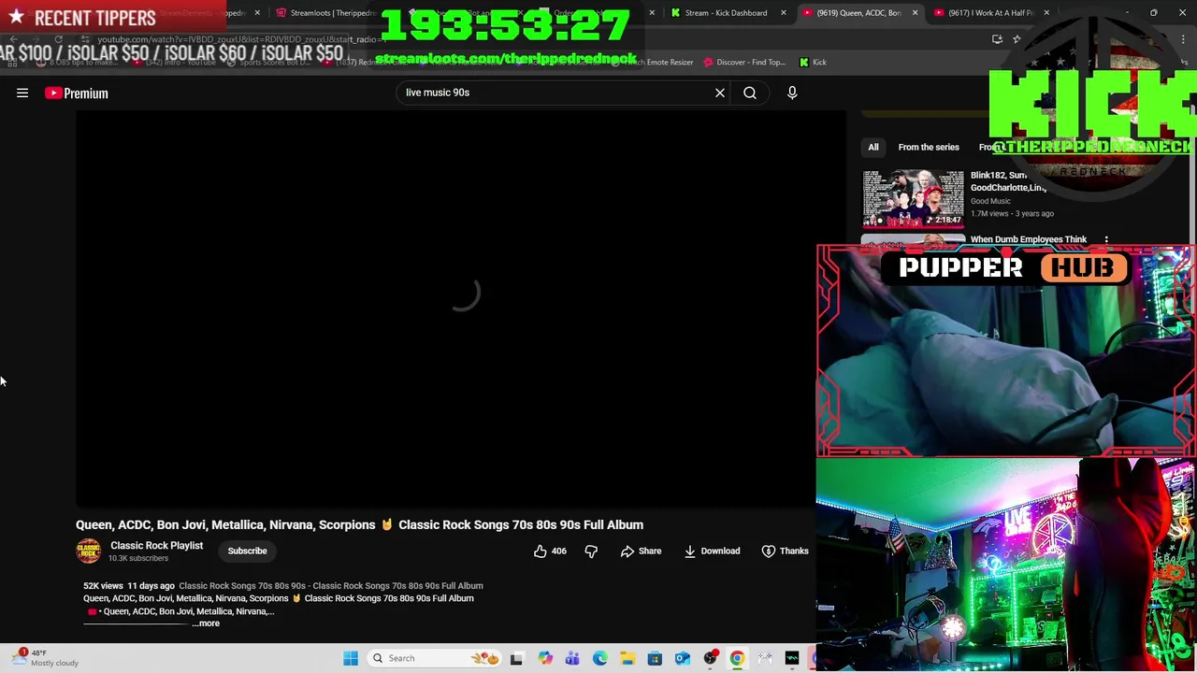This screenshot has width=1197, height=673.
Task: Open the black waveform app on taskbar
Action: tap(792, 658)
